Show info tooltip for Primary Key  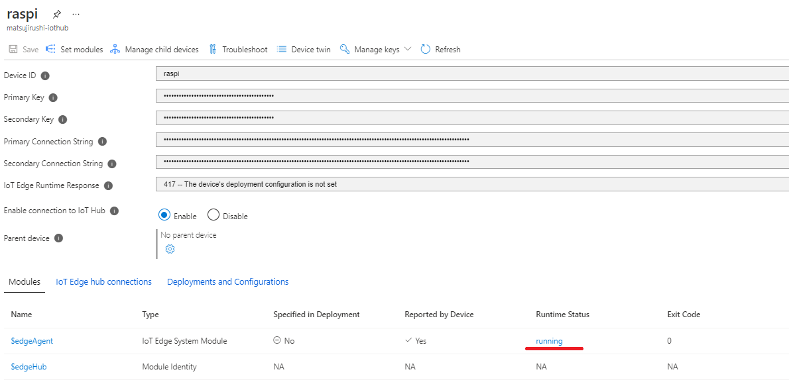(53, 97)
